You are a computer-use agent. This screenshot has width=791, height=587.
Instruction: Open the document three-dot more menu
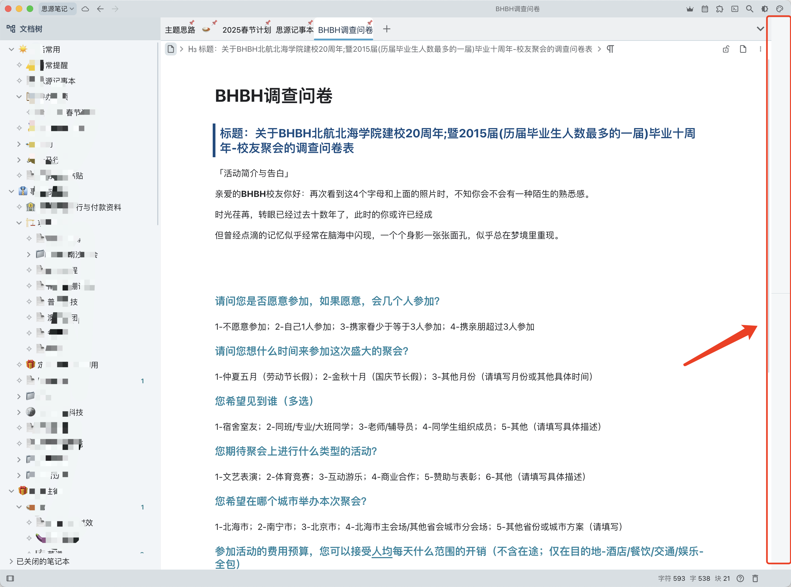point(760,49)
